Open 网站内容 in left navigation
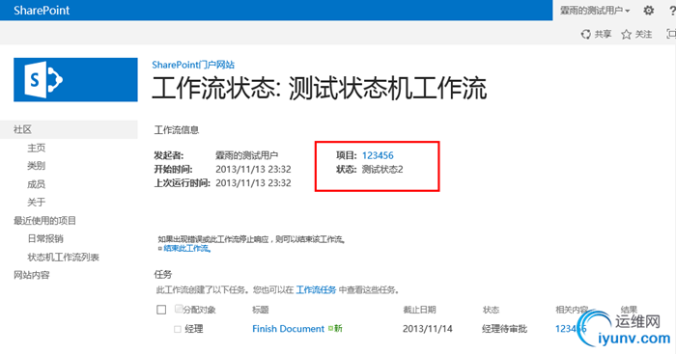 coord(32,275)
